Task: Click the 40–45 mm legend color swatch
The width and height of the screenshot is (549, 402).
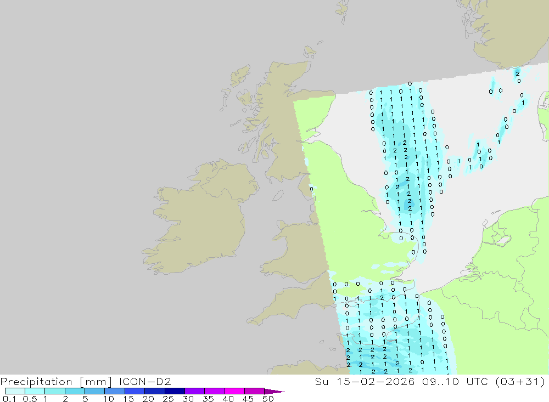Action: 234,391
